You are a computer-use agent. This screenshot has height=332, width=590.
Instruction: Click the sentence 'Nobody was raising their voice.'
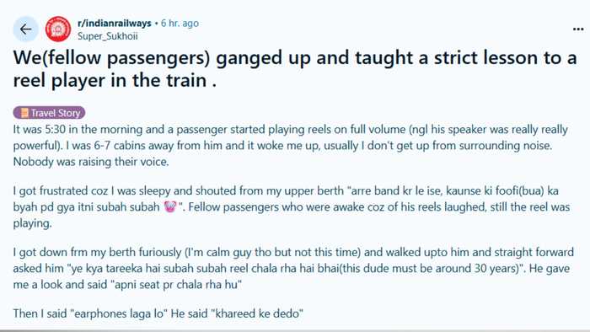(91, 162)
